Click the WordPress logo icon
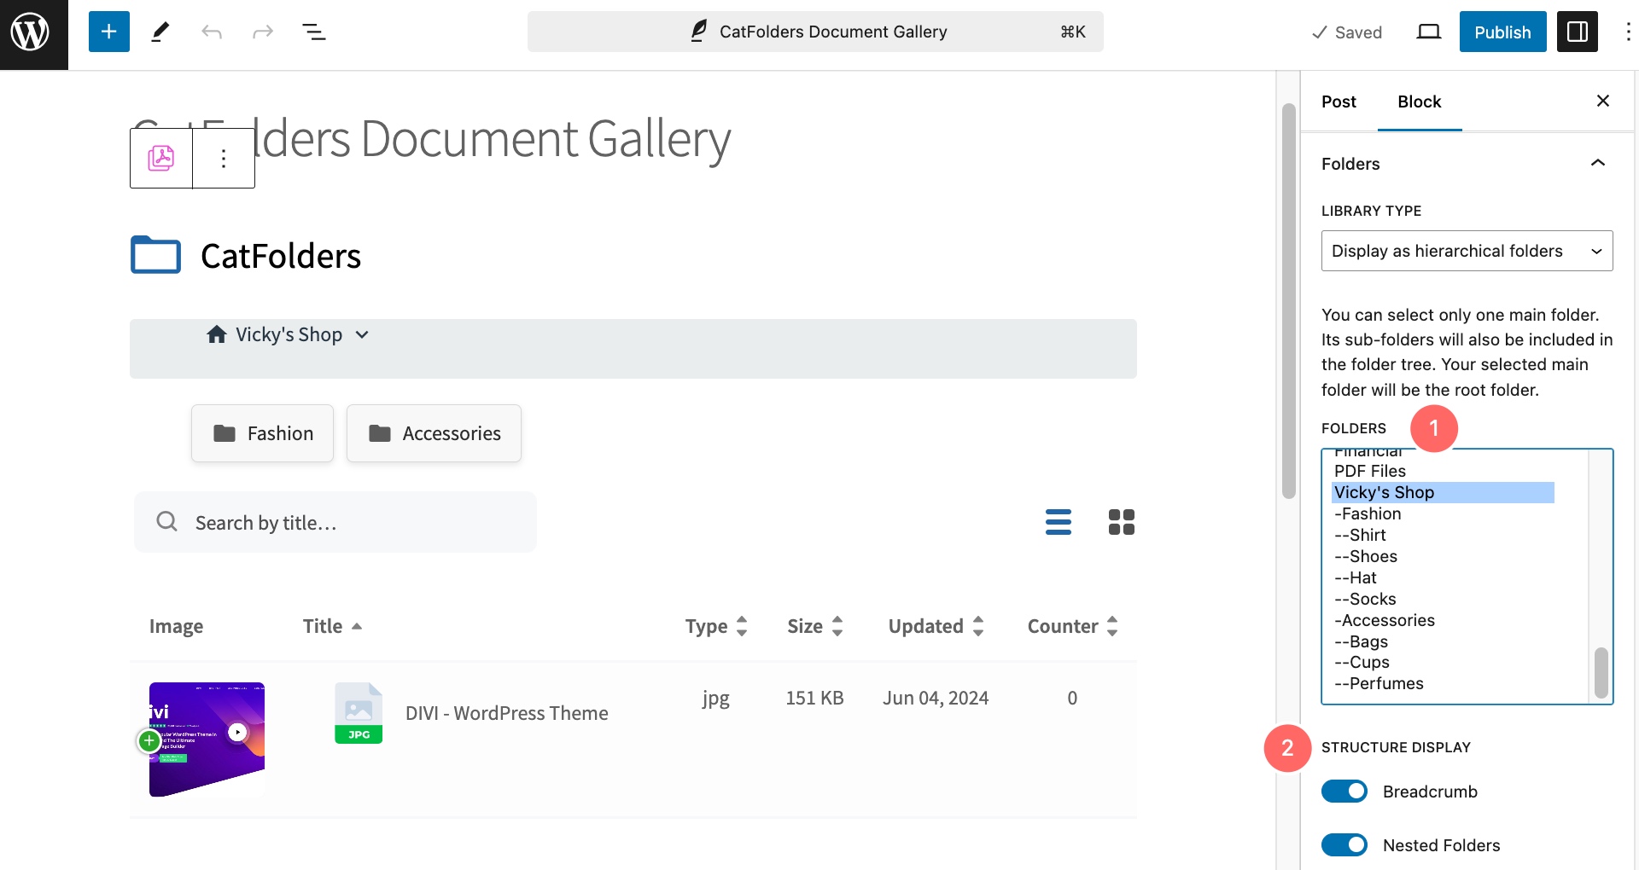 tap(31, 32)
